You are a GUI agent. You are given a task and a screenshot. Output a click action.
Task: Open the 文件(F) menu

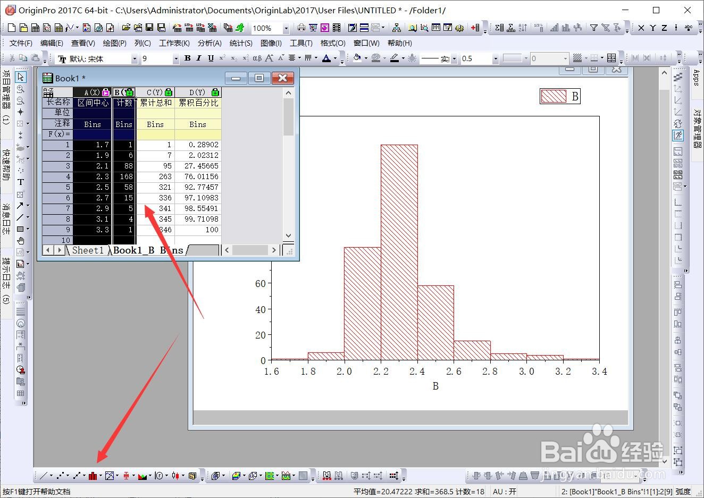pyautogui.click(x=21, y=43)
